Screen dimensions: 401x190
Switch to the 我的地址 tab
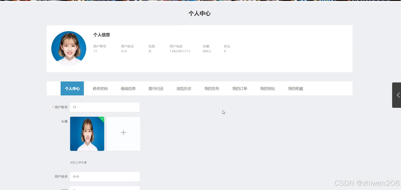[x=268, y=89]
